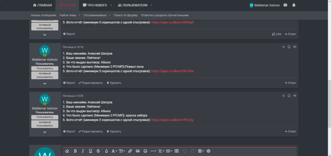Image resolution: width=332 pixels, height=156 pixels.
Task: Click the editor settings gear icon
Action: coord(208,151)
